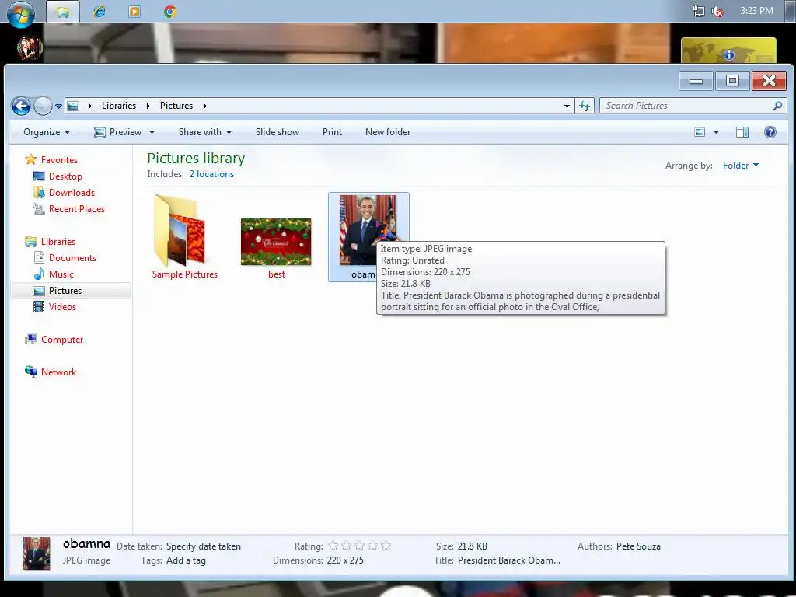This screenshot has width=796, height=597.
Task: Create a New folder
Action: click(388, 132)
